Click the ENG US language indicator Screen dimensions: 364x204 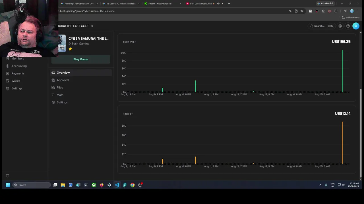click(x=332, y=185)
